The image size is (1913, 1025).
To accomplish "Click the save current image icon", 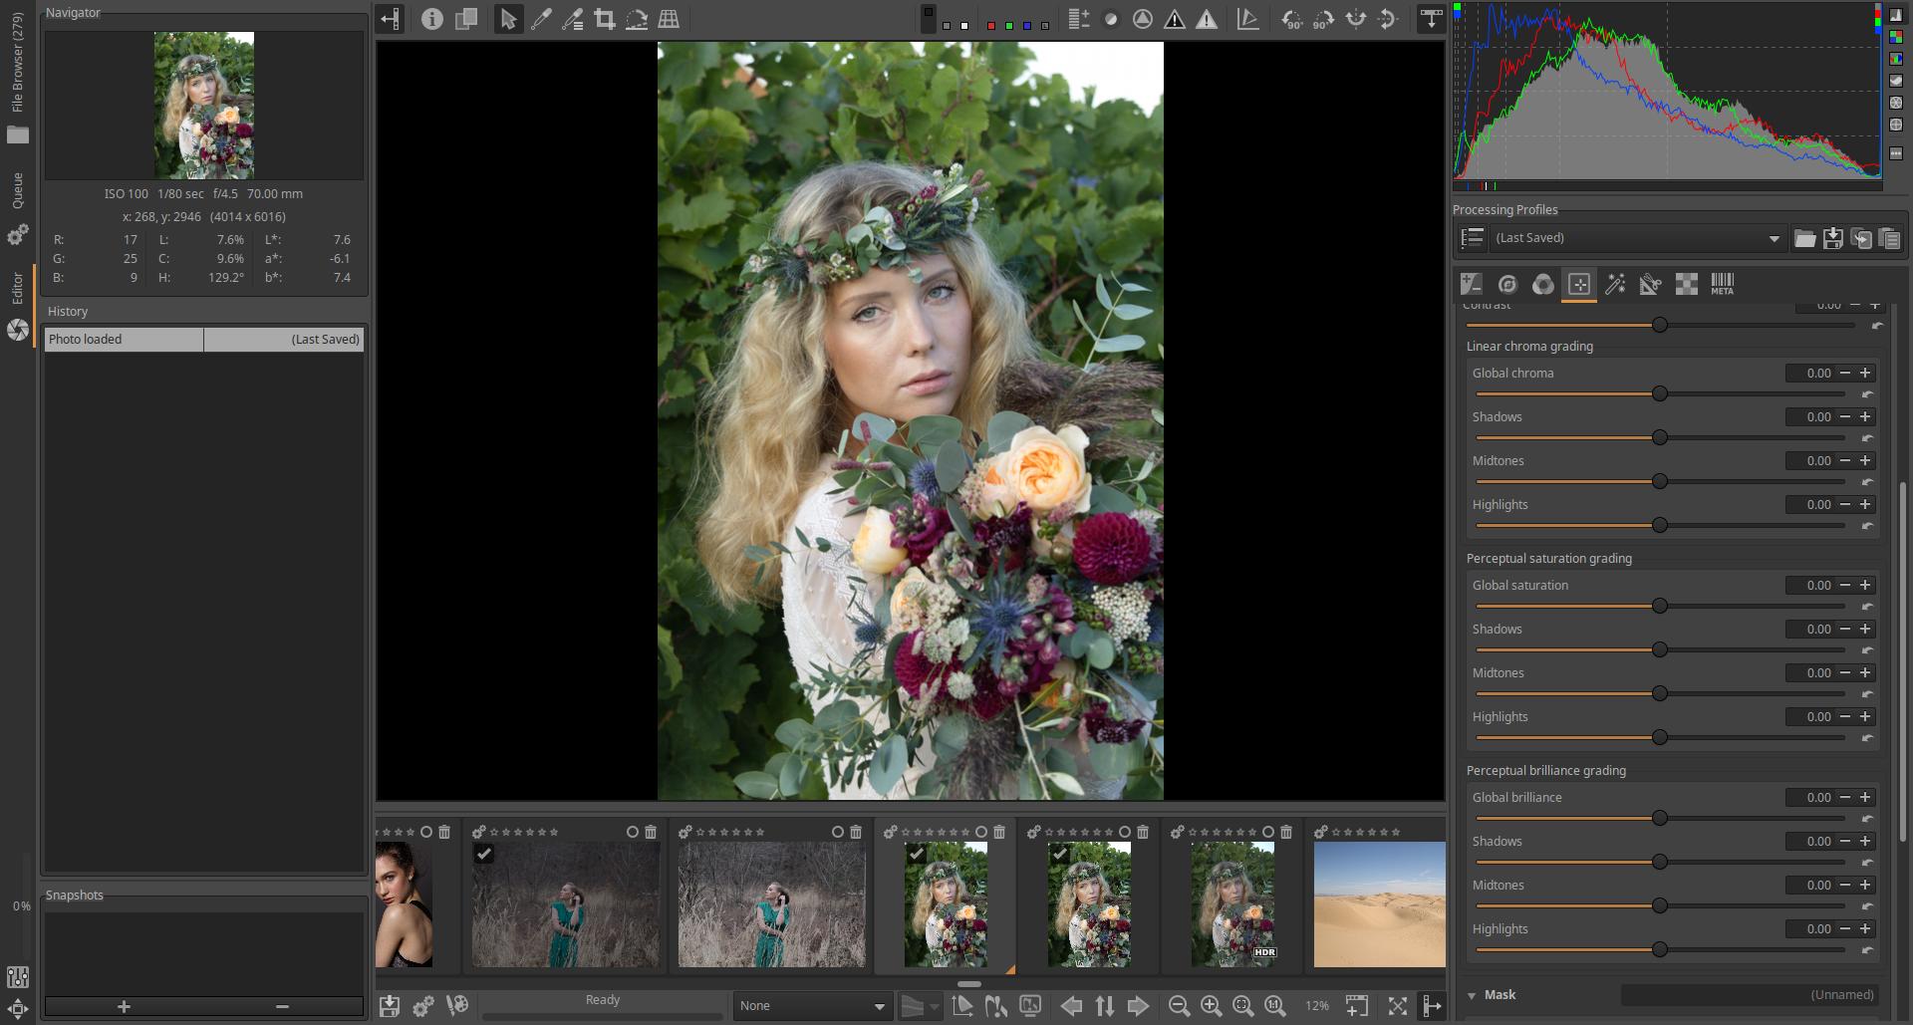I will click(x=390, y=1006).
